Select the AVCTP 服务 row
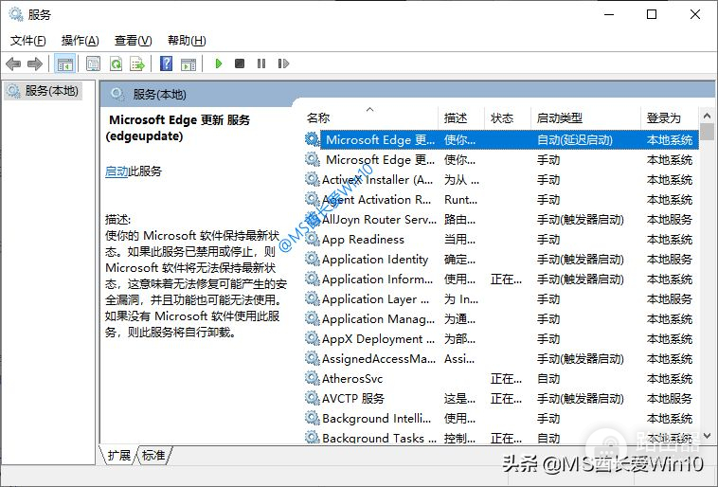 pos(501,399)
